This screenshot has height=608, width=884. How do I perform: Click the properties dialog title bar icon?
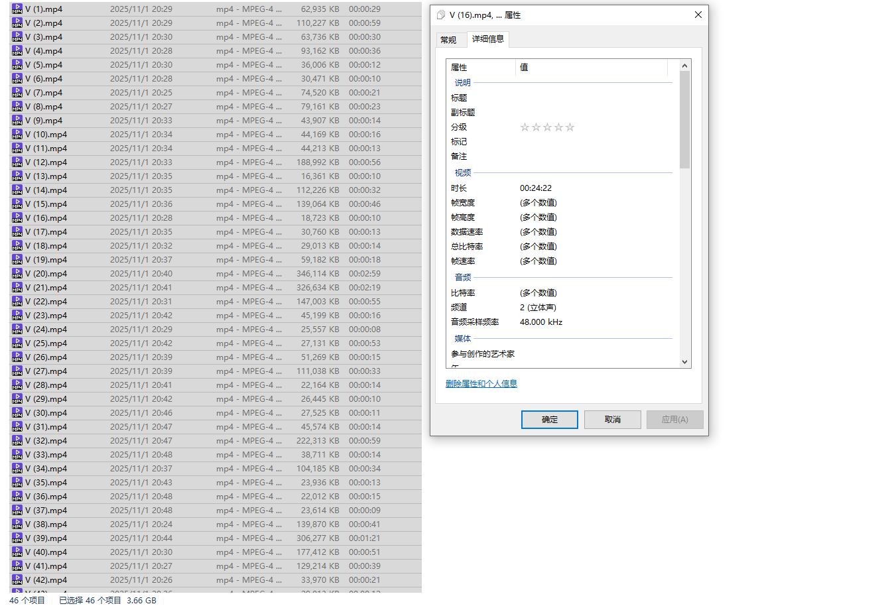[441, 15]
